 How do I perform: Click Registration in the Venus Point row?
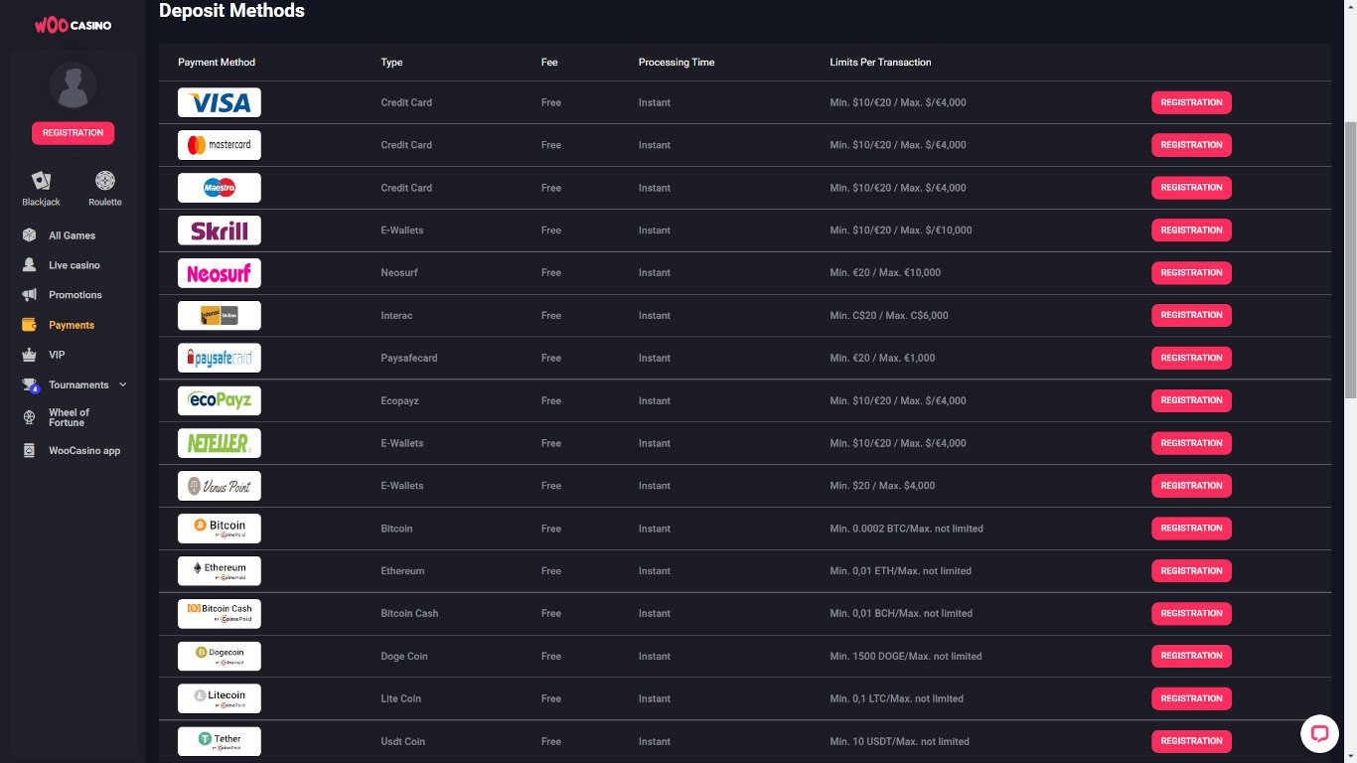(1191, 486)
